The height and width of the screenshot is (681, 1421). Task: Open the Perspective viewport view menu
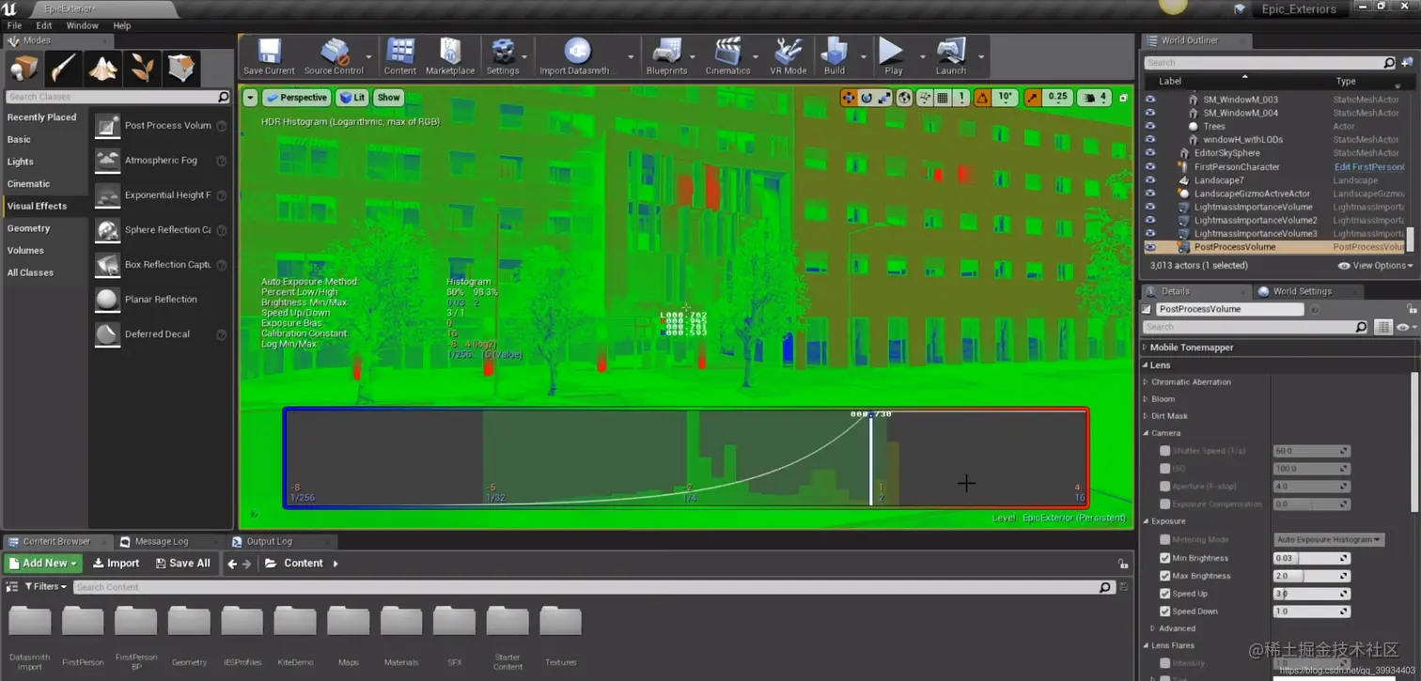click(296, 98)
